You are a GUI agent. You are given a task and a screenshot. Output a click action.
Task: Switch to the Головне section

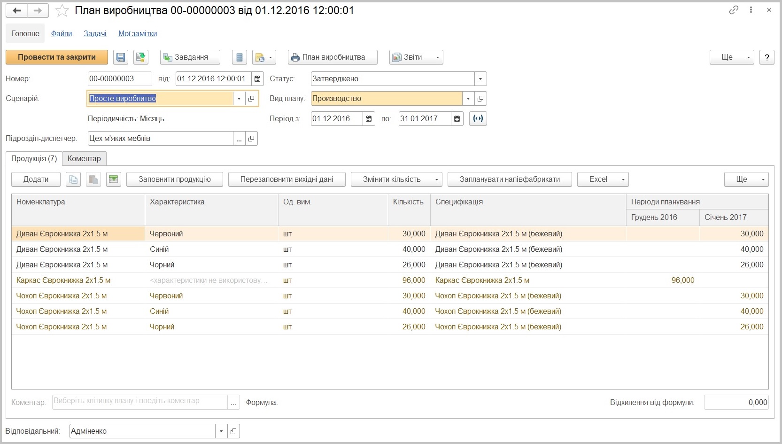(25, 34)
